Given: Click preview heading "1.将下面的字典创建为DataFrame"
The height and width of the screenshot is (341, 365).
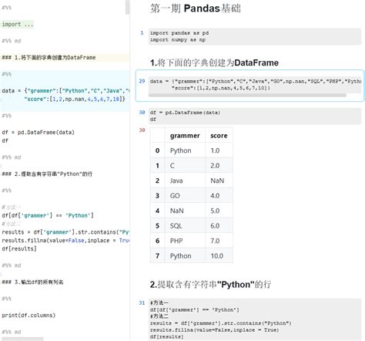Looking at the screenshot, I should click(214, 62).
